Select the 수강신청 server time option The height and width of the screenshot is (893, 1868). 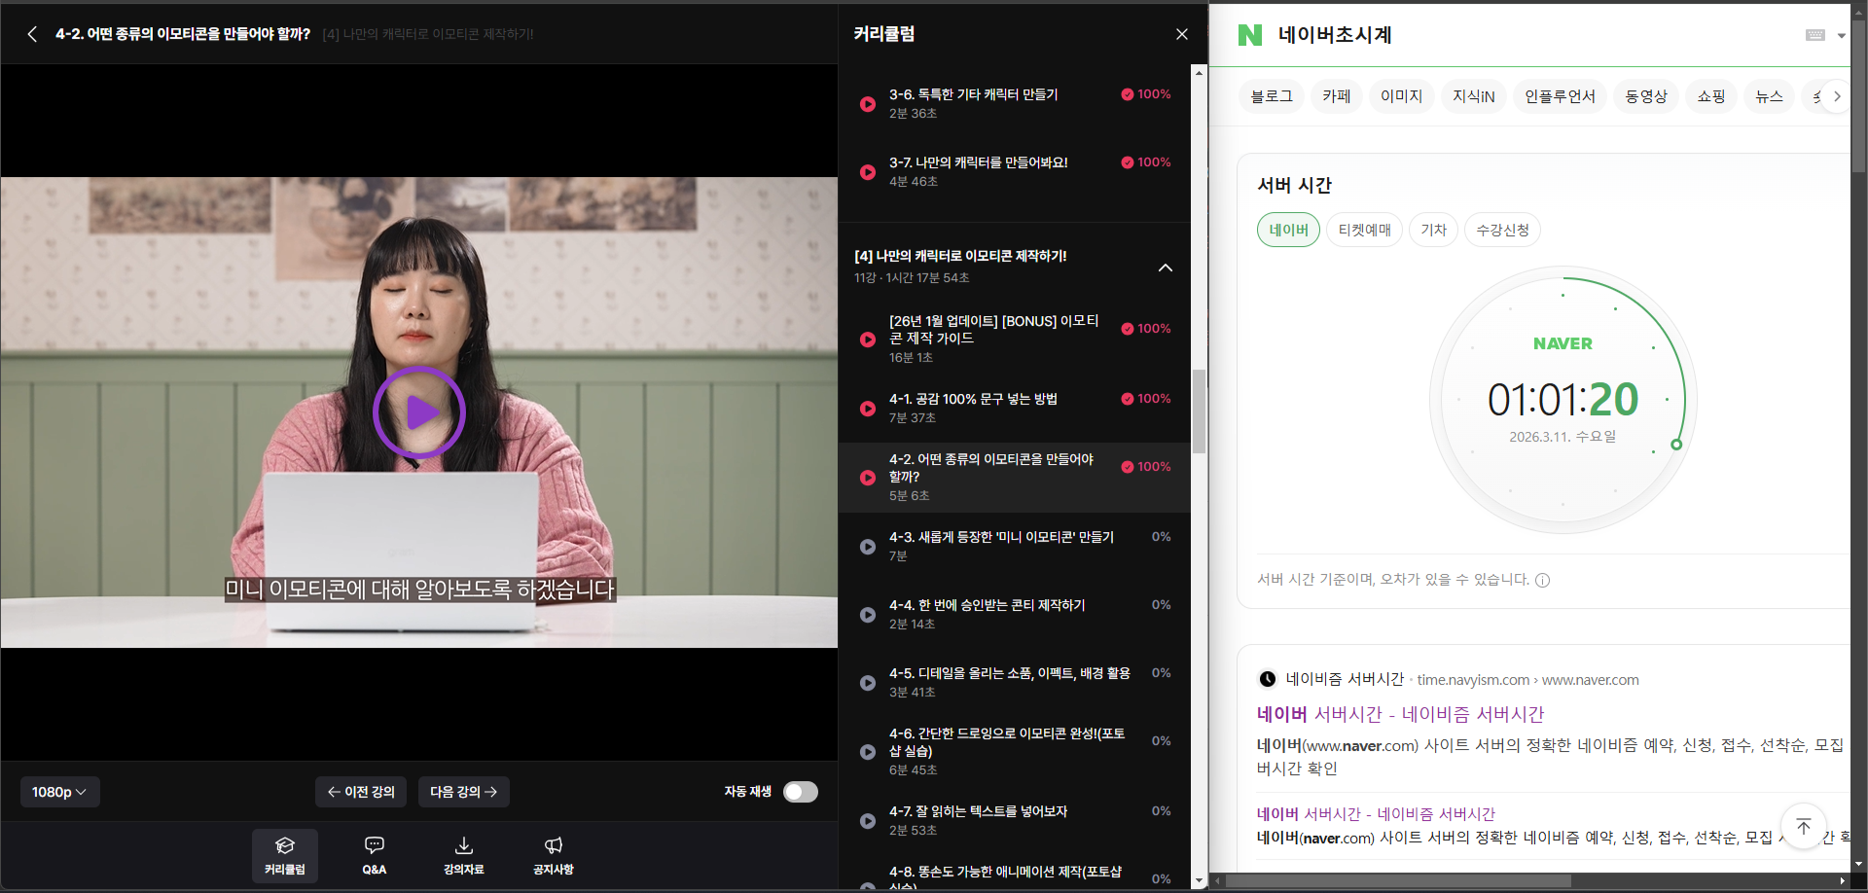[1503, 230]
